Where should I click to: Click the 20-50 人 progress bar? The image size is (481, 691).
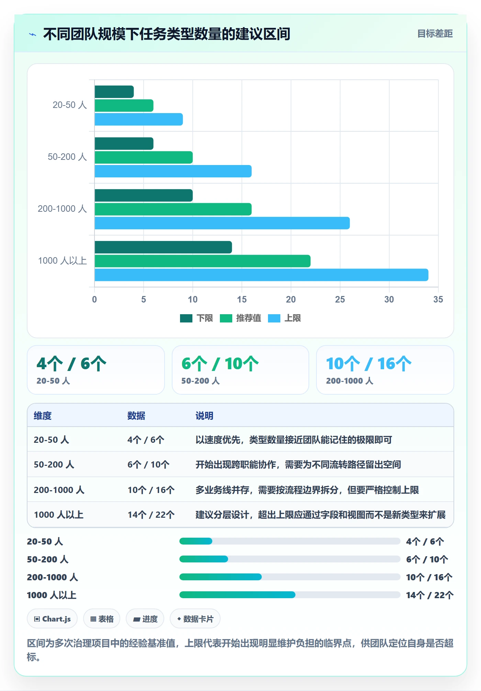point(290,541)
